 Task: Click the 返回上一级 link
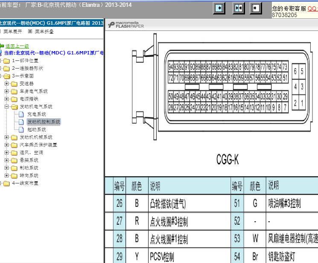[x=17, y=46]
